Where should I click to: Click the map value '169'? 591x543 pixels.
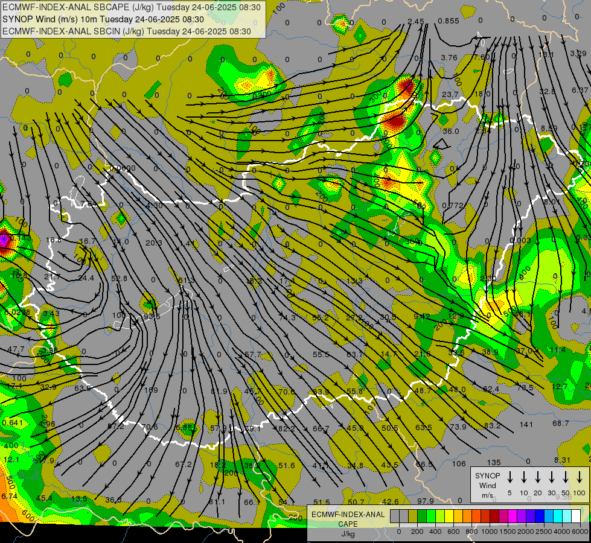151,390
